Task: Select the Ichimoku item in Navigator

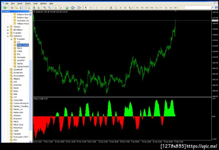Action: (17, 115)
